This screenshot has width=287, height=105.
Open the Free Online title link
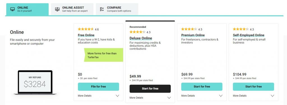(x=86, y=35)
